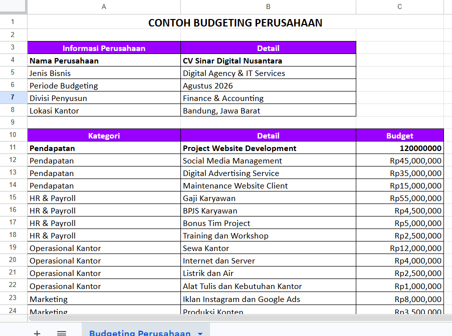Click the 120000000 budget cell
452x336 pixels.
pos(400,148)
